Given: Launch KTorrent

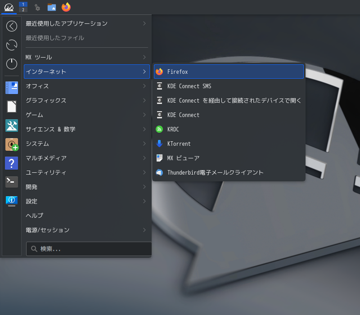Looking at the screenshot, I should (229, 144).
